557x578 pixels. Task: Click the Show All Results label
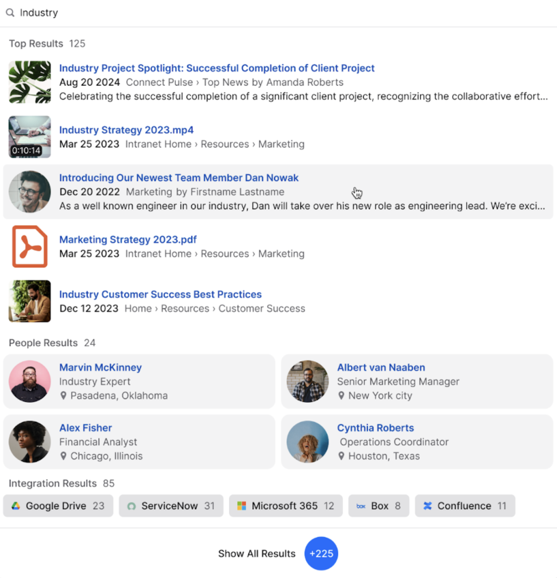257,553
